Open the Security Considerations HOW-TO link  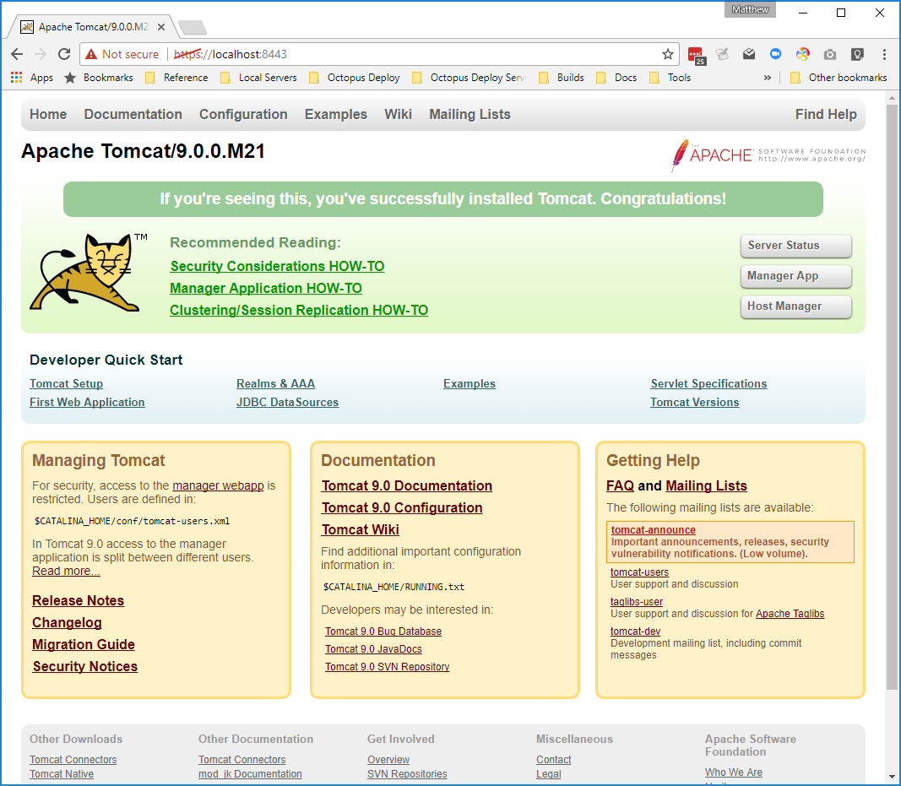tap(277, 266)
